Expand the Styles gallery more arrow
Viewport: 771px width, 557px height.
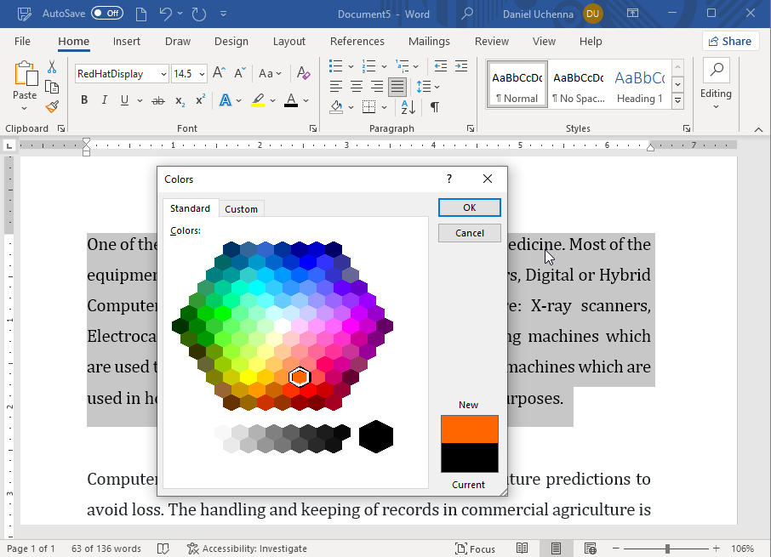point(677,101)
